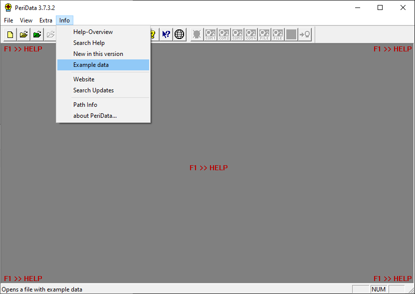415x294 pixels.
Task: Open 'about PeriData...' dialog entry
Action: [x=103, y=116]
